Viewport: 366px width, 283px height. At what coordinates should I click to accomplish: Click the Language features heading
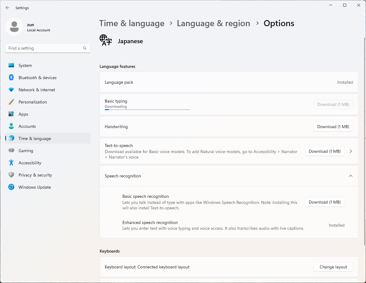117,66
